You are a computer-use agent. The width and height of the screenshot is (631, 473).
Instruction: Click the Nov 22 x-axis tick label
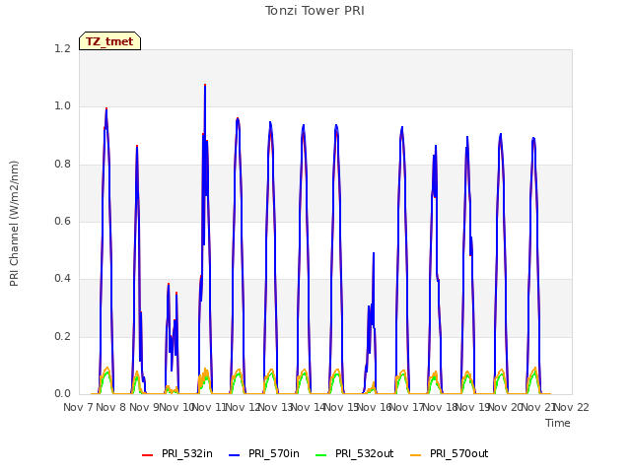(572, 407)
